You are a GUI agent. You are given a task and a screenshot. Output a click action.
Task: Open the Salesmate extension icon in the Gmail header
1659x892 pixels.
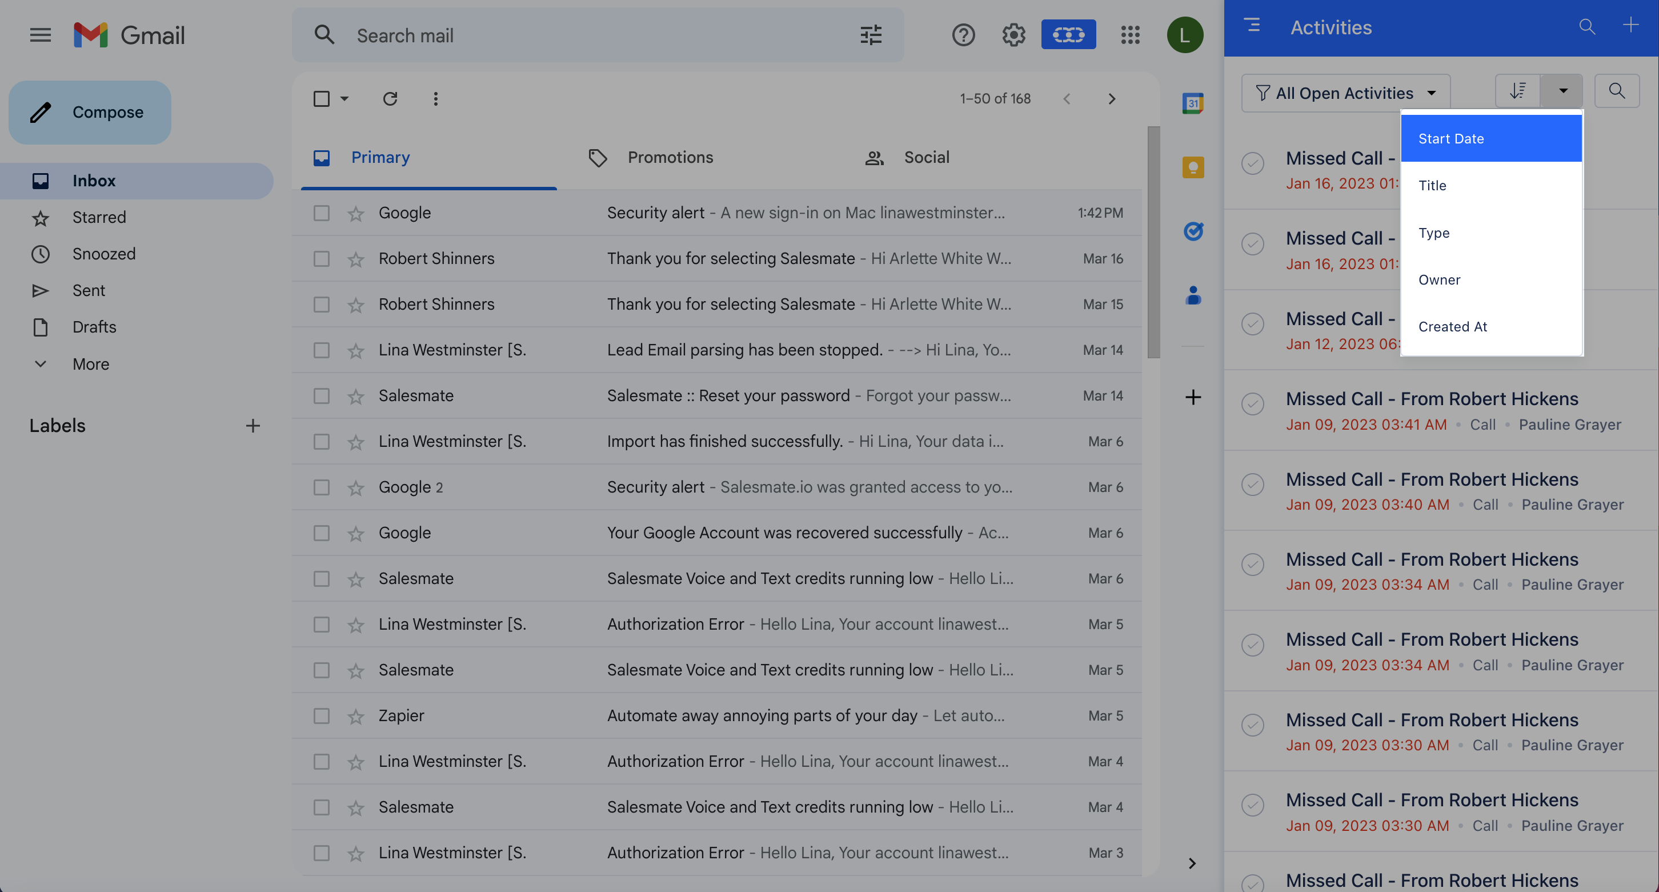[1068, 35]
